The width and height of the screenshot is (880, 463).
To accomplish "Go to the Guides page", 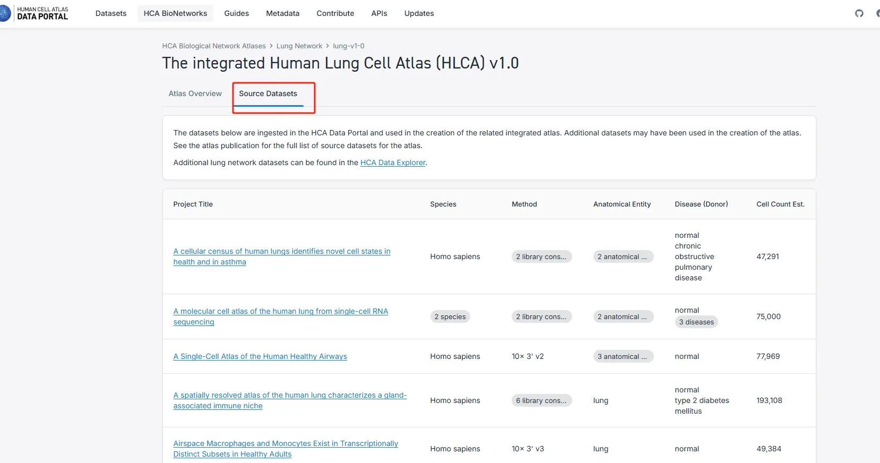I will coord(236,13).
